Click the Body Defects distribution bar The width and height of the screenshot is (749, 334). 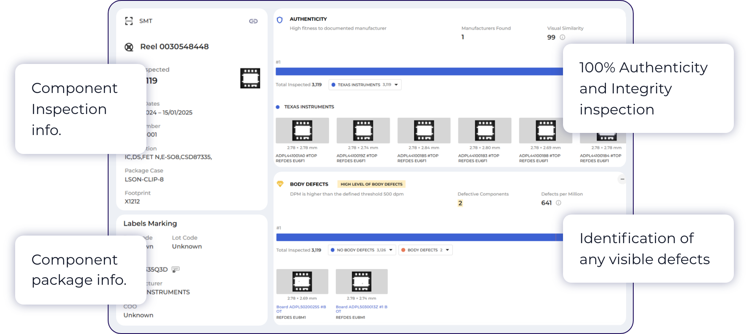[416, 237]
